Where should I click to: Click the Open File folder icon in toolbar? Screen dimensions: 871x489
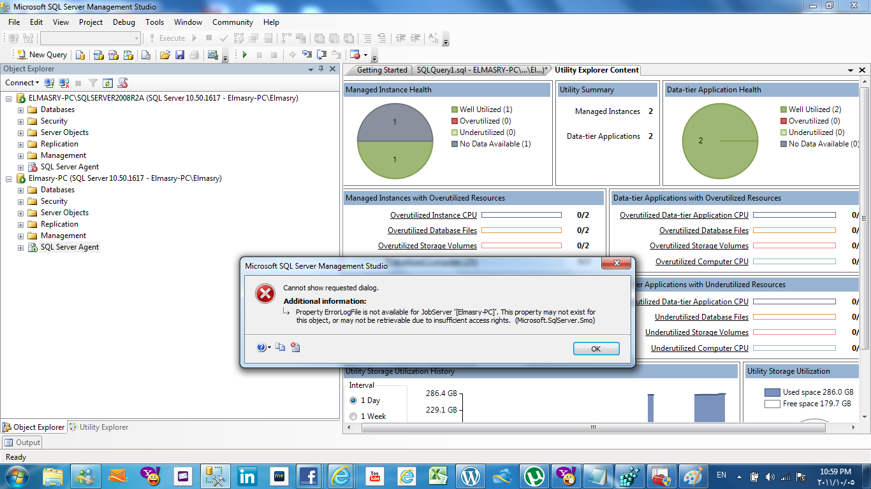[165, 55]
